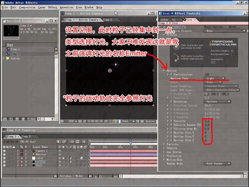Click the Reset link in Effect Controls

[x=207, y=27]
